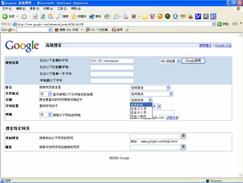The image size is (243, 183).
Task: Click the black round green-symbol toolbar icon
Action: tap(168, 16)
